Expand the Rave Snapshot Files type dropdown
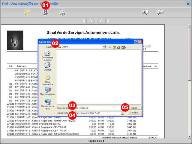 [123, 113]
